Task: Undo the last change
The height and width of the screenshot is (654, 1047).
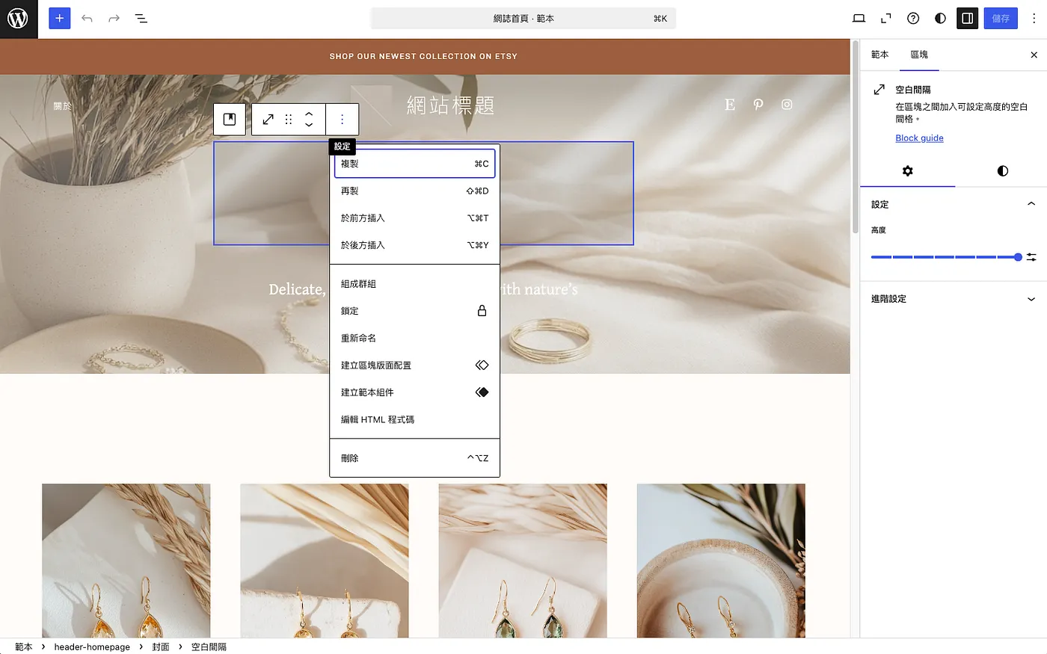Action: pos(87,19)
